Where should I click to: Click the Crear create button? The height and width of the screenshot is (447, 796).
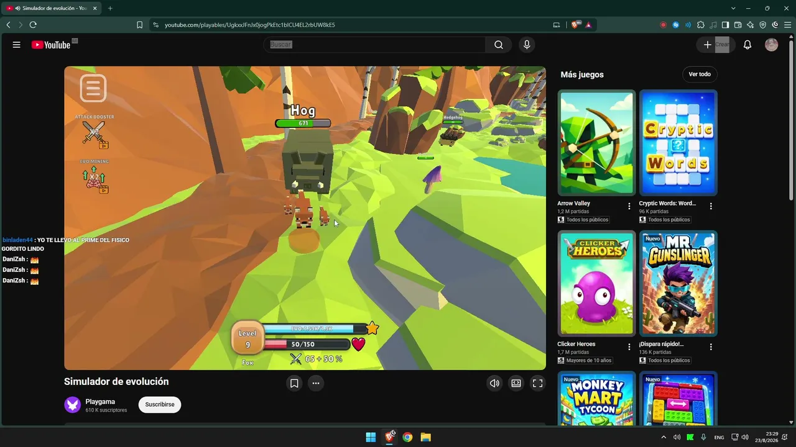[x=716, y=45]
